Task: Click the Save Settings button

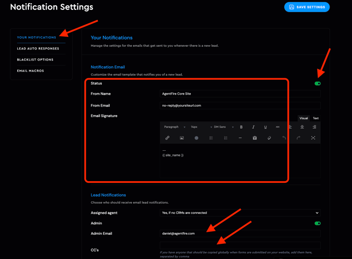Action: [307, 7]
